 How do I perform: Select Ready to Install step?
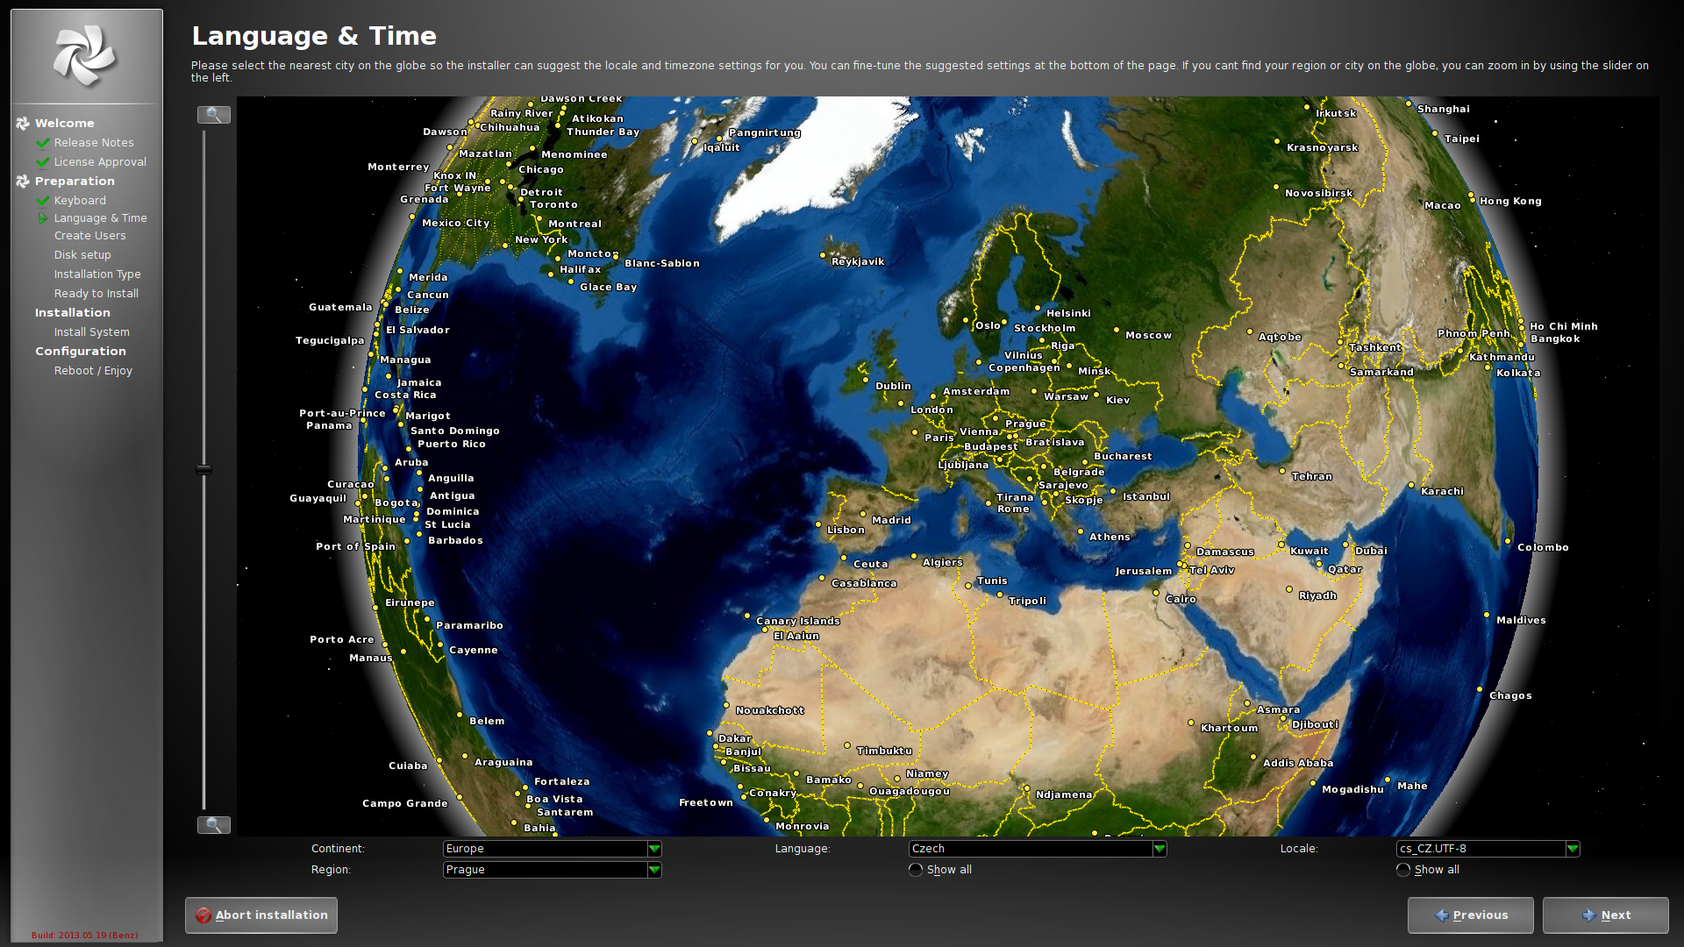coord(96,294)
